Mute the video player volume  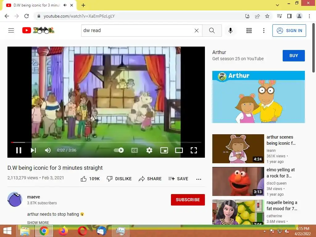pos(48,150)
